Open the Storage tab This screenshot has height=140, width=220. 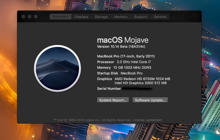coord(101,17)
